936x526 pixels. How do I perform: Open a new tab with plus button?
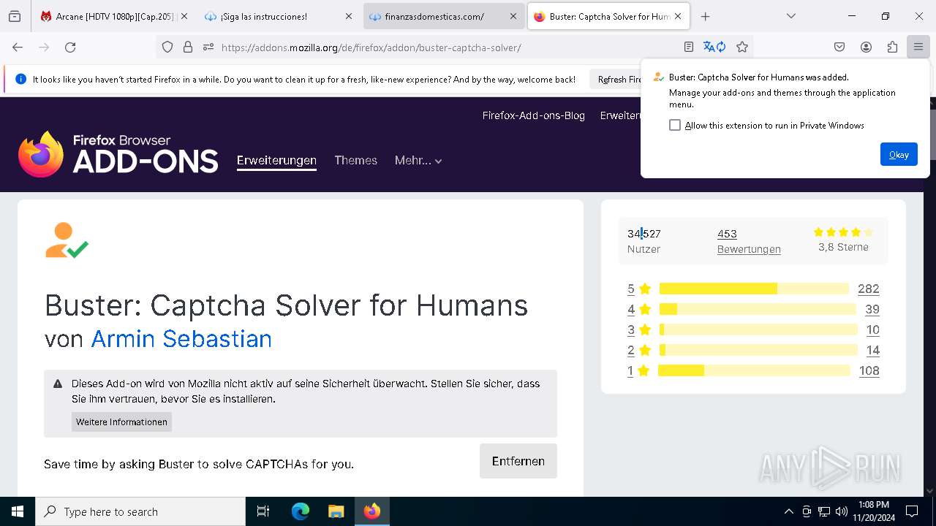[x=705, y=16]
